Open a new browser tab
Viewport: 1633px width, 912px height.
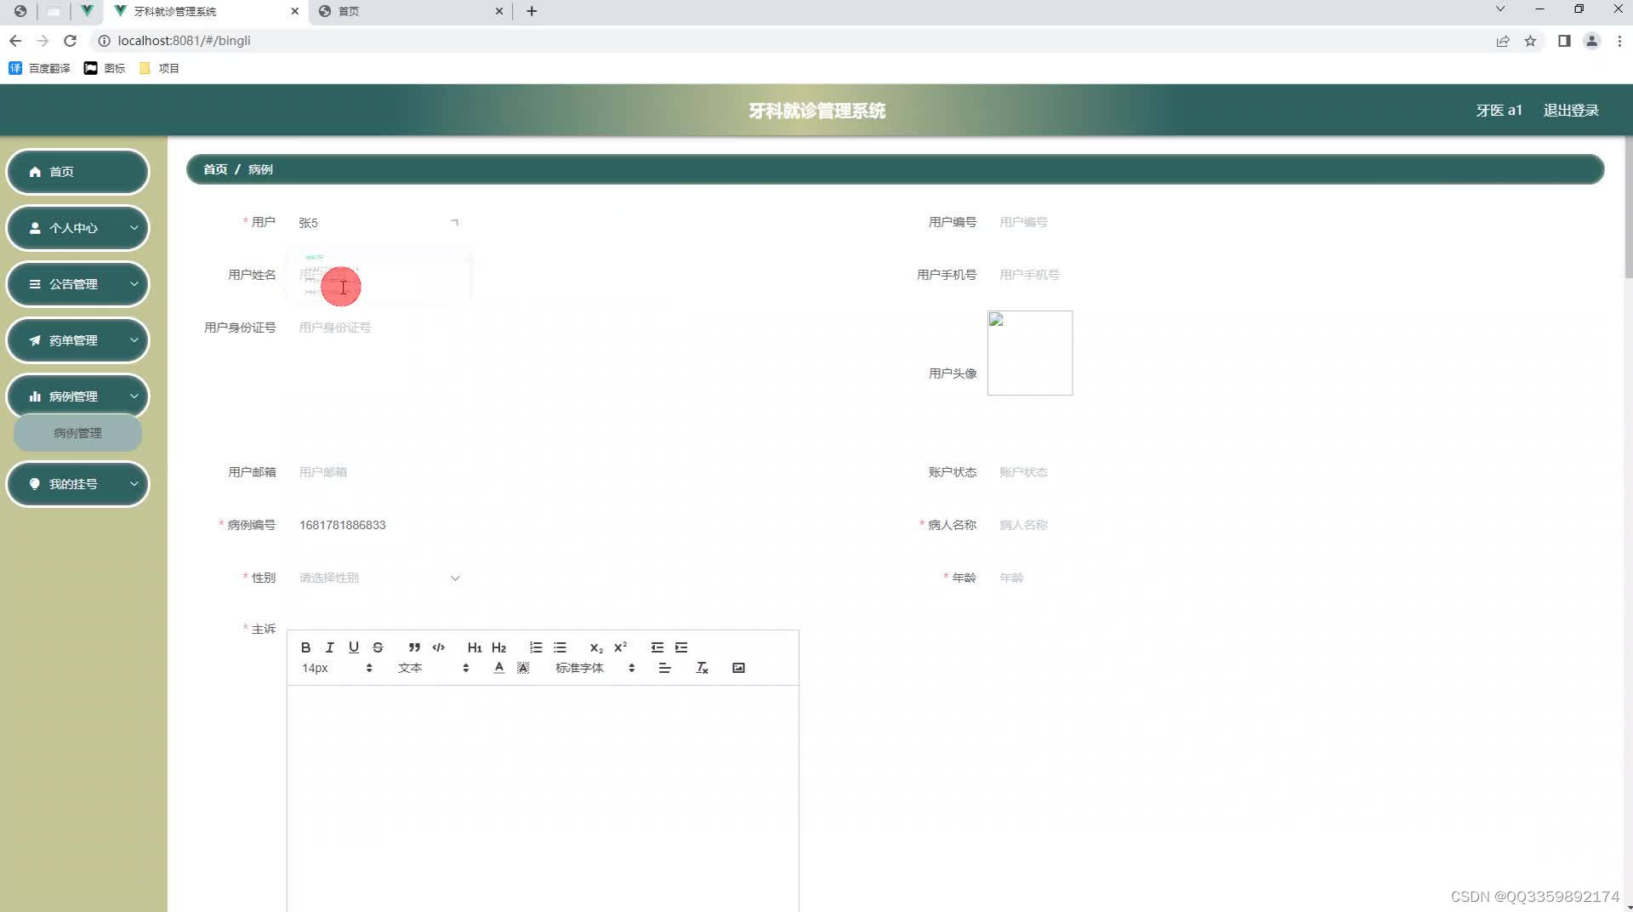click(532, 11)
